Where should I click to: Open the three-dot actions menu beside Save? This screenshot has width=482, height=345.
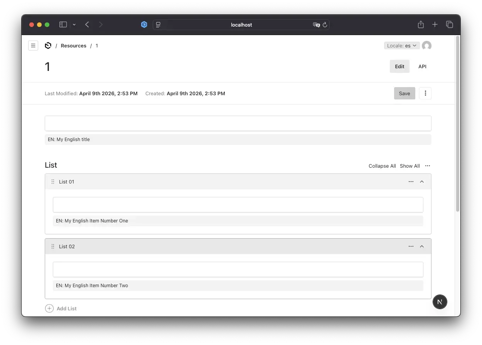click(x=425, y=93)
